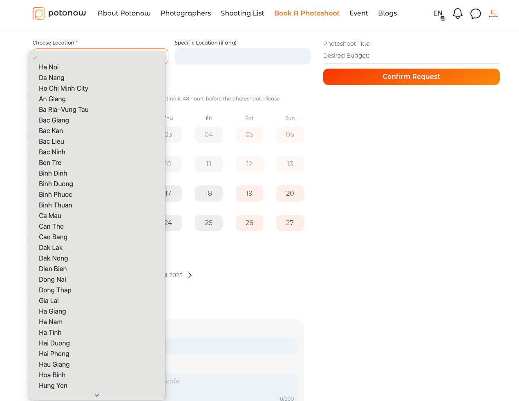The width and height of the screenshot is (519, 401).
Task: Click the Specific Location input field
Action: coord(242,56)
